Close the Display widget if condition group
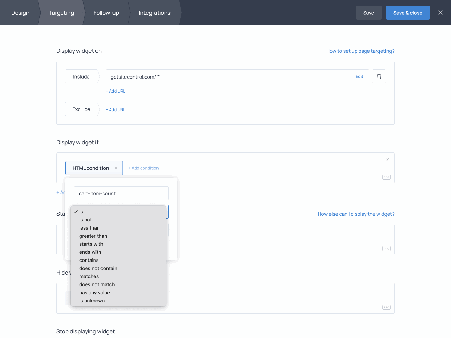The height and width of the screenshot is (338, 451). click(387, 160)
